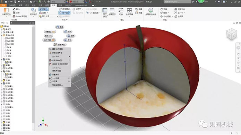This screenshot has height=135, width=241.
Task: Click the ViewCube in the viewport
Action: click(x=232, y=34)
